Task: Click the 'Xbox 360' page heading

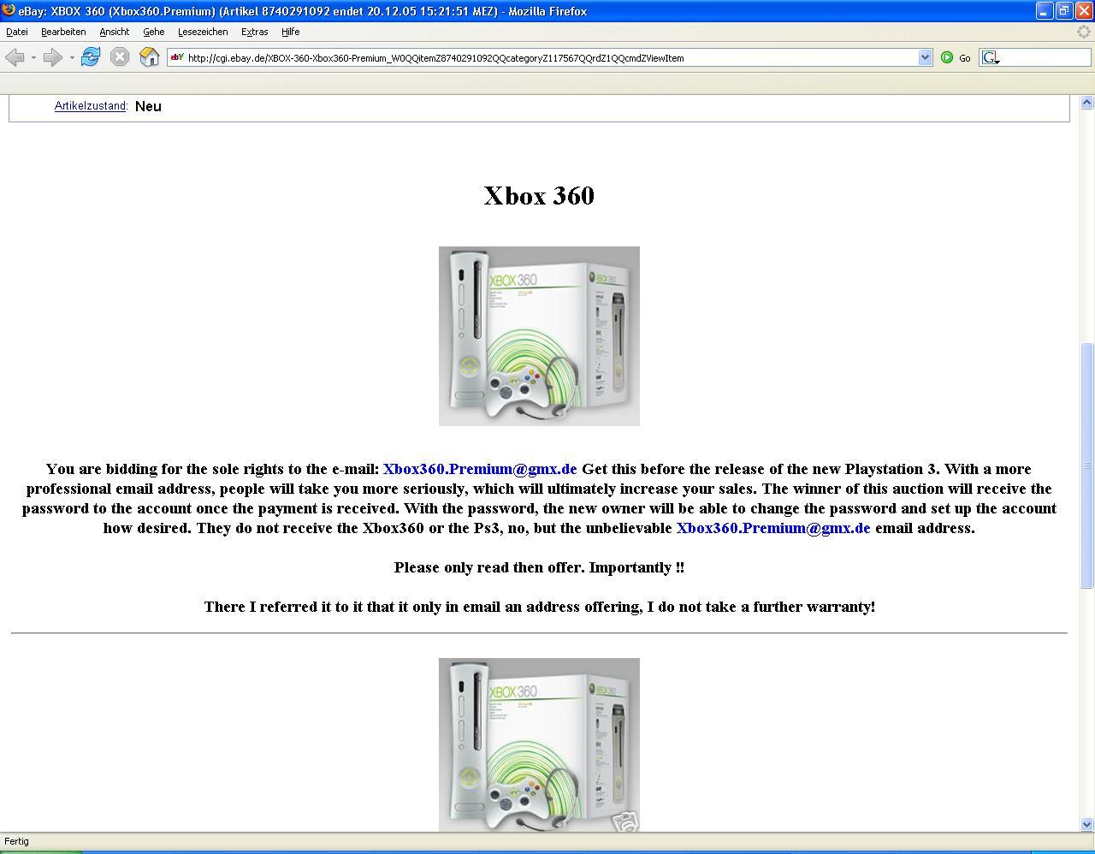Action: pyautogui.click(x=539, y=196)
